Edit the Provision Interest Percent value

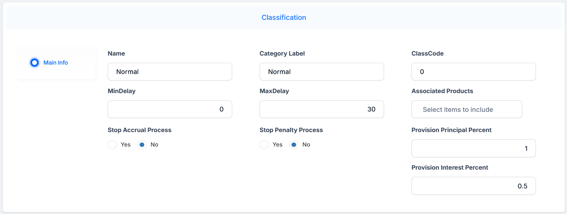tap(474, 186)
